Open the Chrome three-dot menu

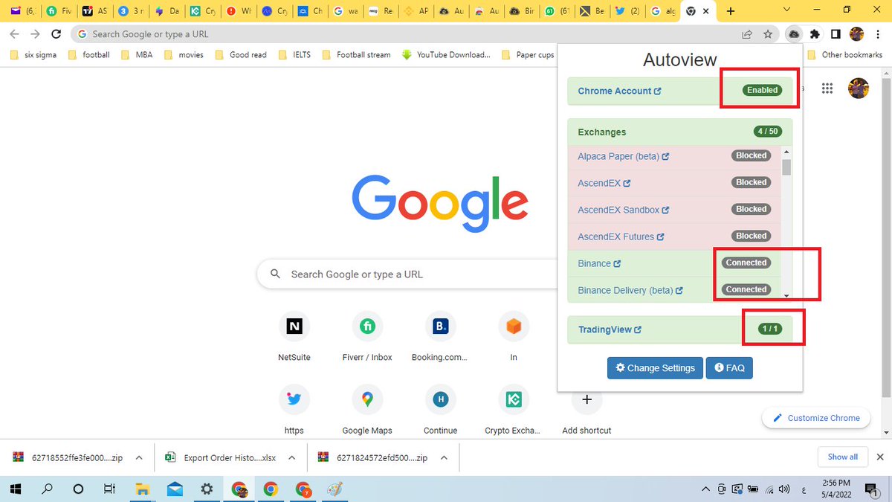[x=878, y=34]
